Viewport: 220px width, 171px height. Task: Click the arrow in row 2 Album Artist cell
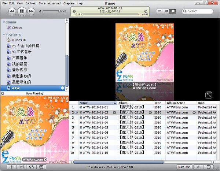click(x=194, y=112)
